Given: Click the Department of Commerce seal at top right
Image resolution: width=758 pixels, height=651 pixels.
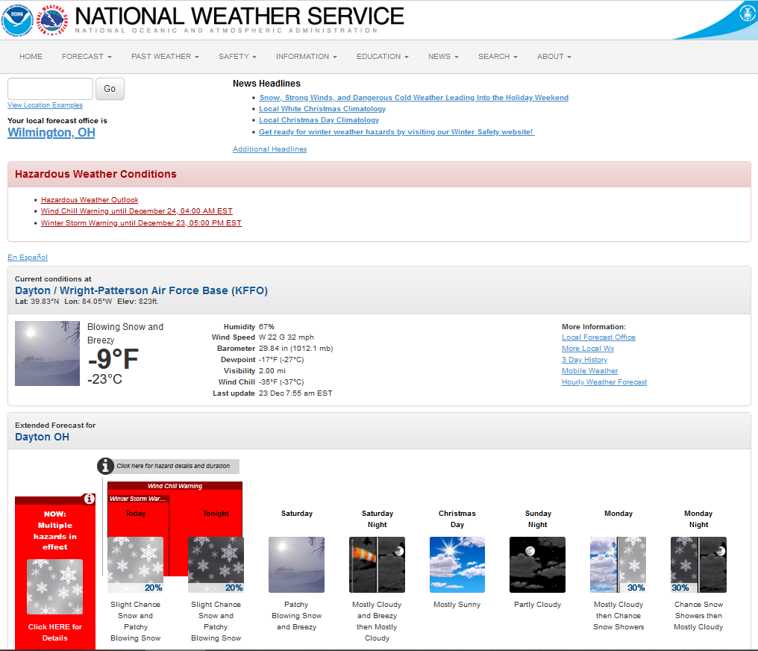Looking at the screenshot, I should (748, 13).
